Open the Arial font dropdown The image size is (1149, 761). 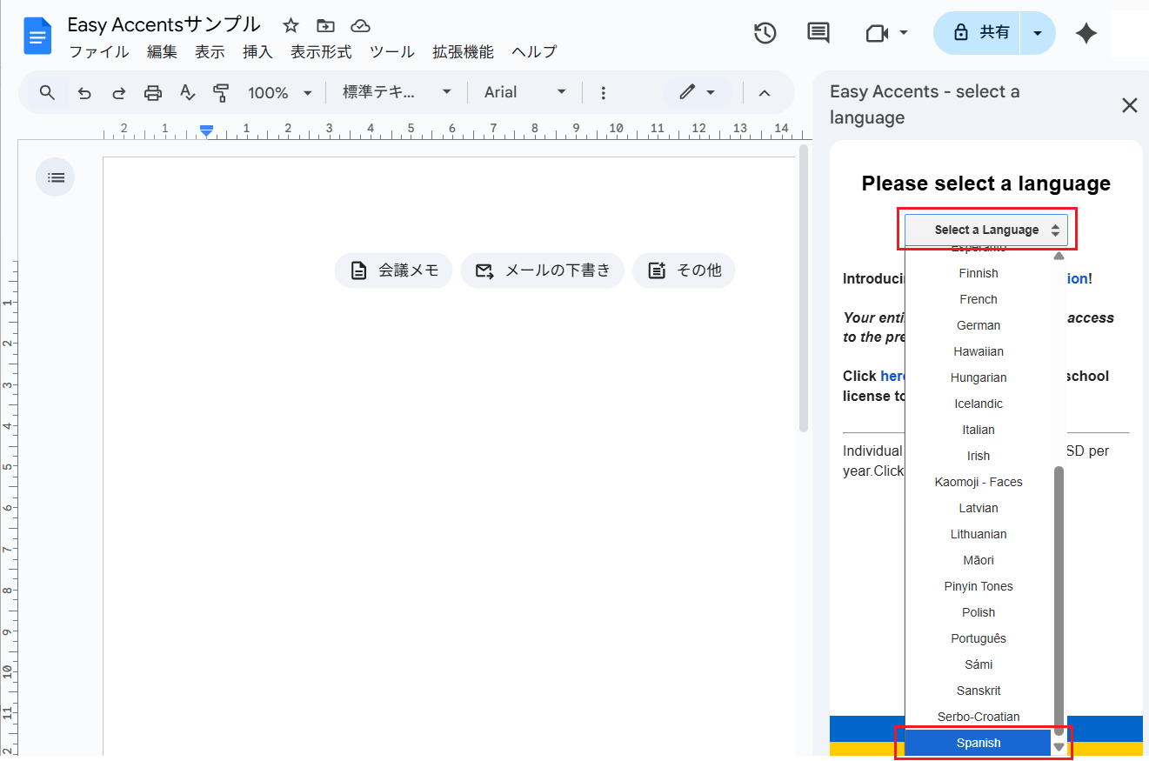click(525, 92)
